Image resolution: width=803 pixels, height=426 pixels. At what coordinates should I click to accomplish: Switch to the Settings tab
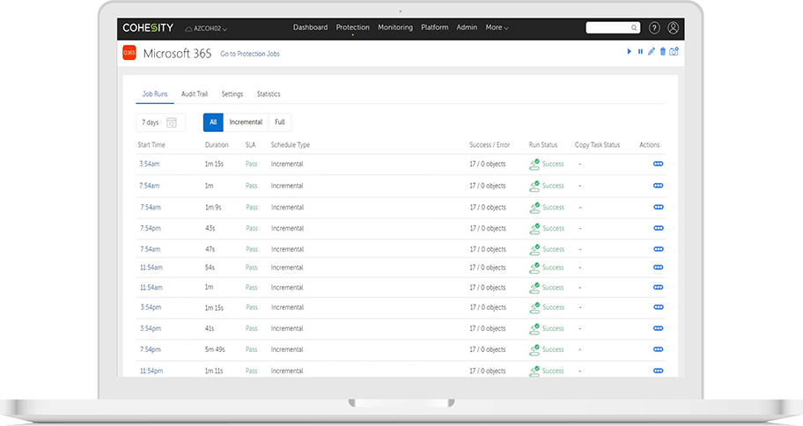[232, 94]
